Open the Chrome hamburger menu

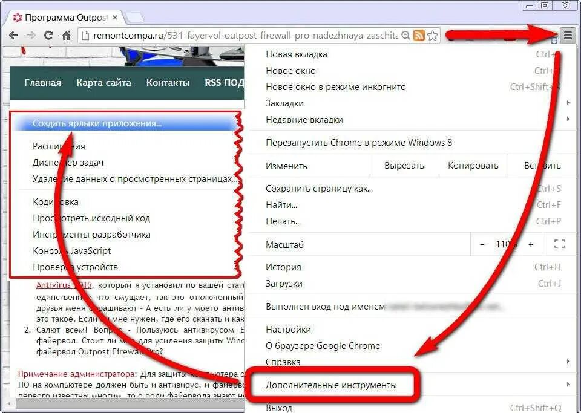coord(568,36)
